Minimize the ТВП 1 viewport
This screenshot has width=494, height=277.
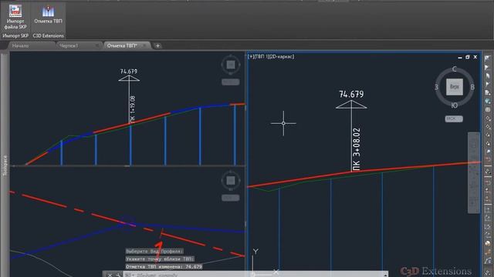click(x=460, y=57)
